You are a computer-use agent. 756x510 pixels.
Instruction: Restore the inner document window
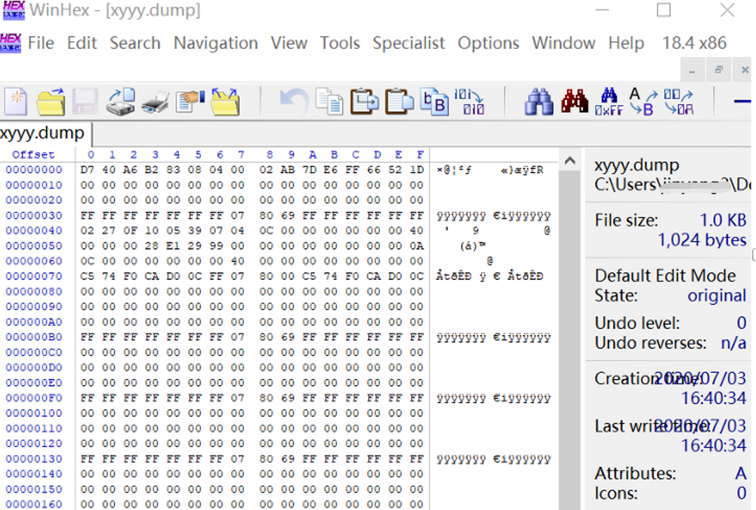tap(718, 70)
